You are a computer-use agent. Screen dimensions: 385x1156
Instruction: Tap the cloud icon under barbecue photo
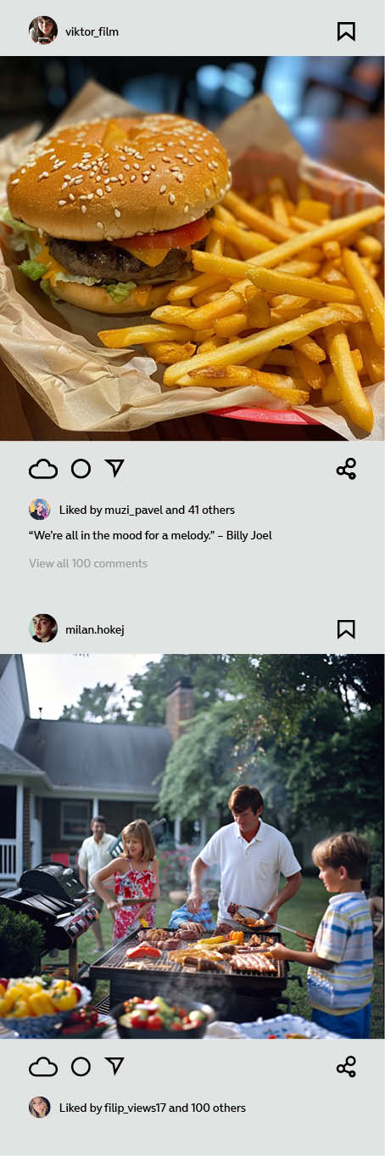43,1067
